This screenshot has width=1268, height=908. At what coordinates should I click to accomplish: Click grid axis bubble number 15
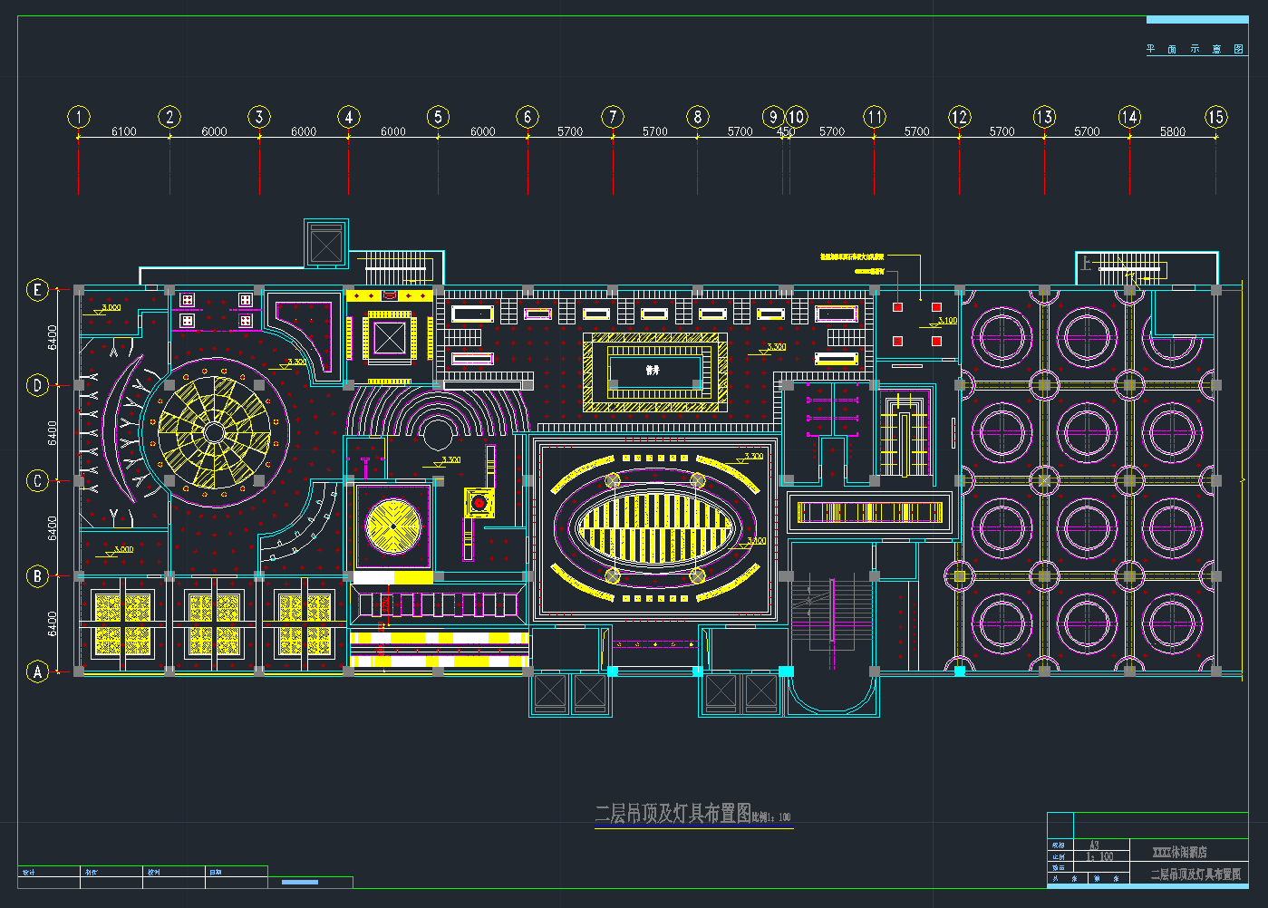click(x=1215, y=117)
